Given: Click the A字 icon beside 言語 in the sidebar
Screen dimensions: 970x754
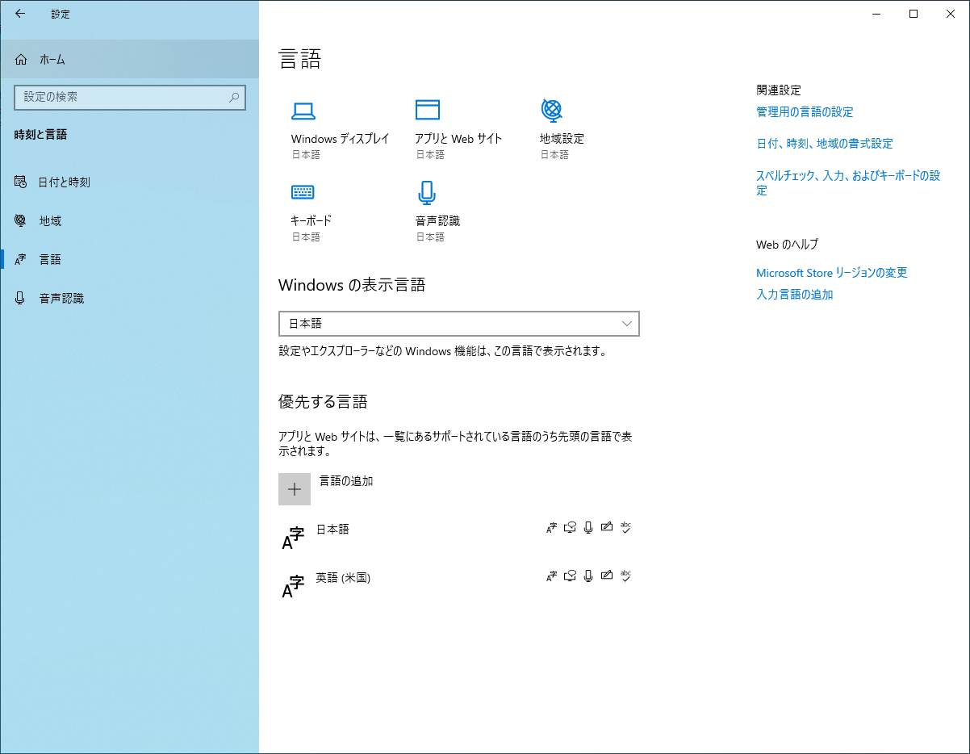Looking at the screenshot, I should click(21, 260).
